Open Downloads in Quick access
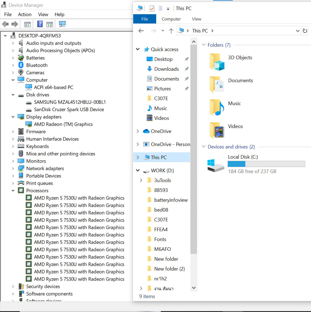311x312 pixels. pyautogui.click(x=166, y=69)
